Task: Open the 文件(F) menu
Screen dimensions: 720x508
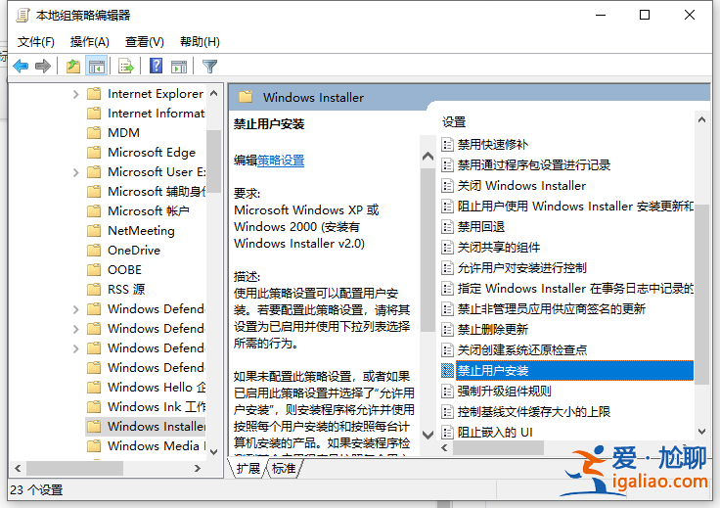Action: (36, 42)
